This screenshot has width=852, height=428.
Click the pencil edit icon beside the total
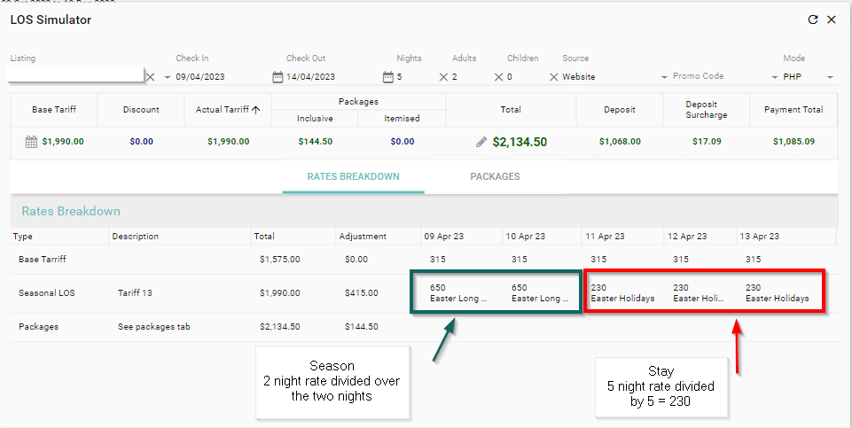coord(481,142)
